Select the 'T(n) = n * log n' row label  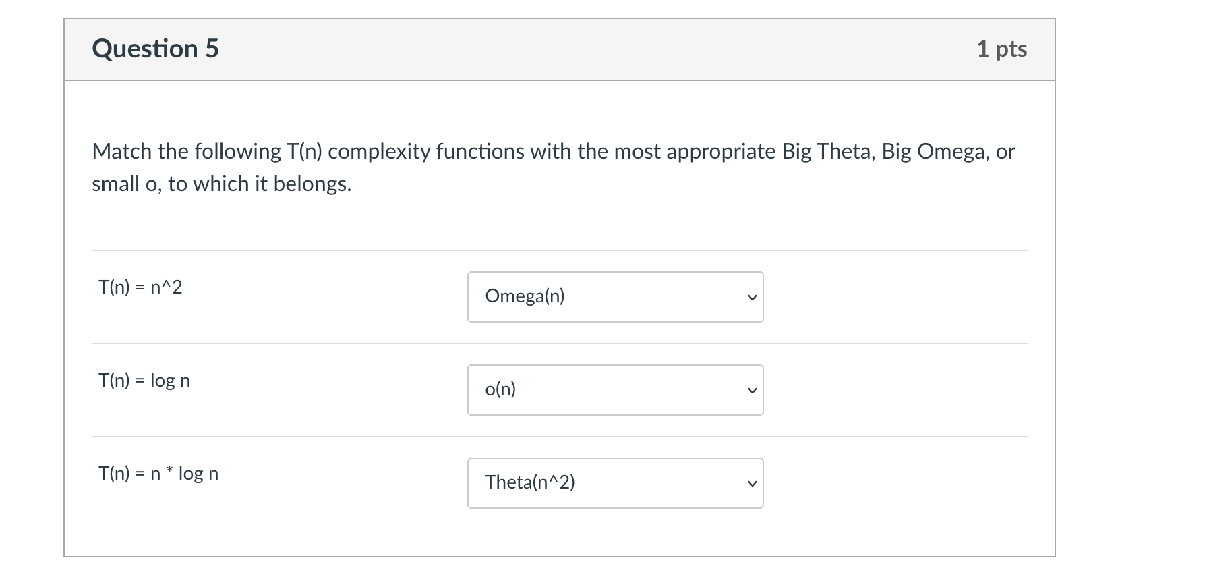coord(158,474)
